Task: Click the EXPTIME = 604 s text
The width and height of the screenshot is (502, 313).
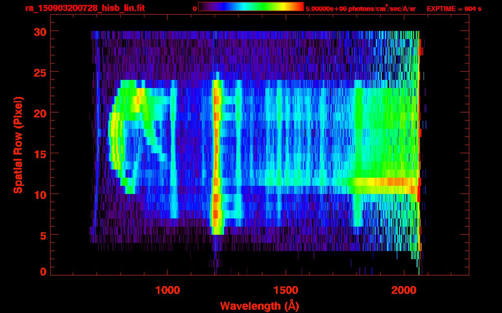Action: click(x=454, y=9)
